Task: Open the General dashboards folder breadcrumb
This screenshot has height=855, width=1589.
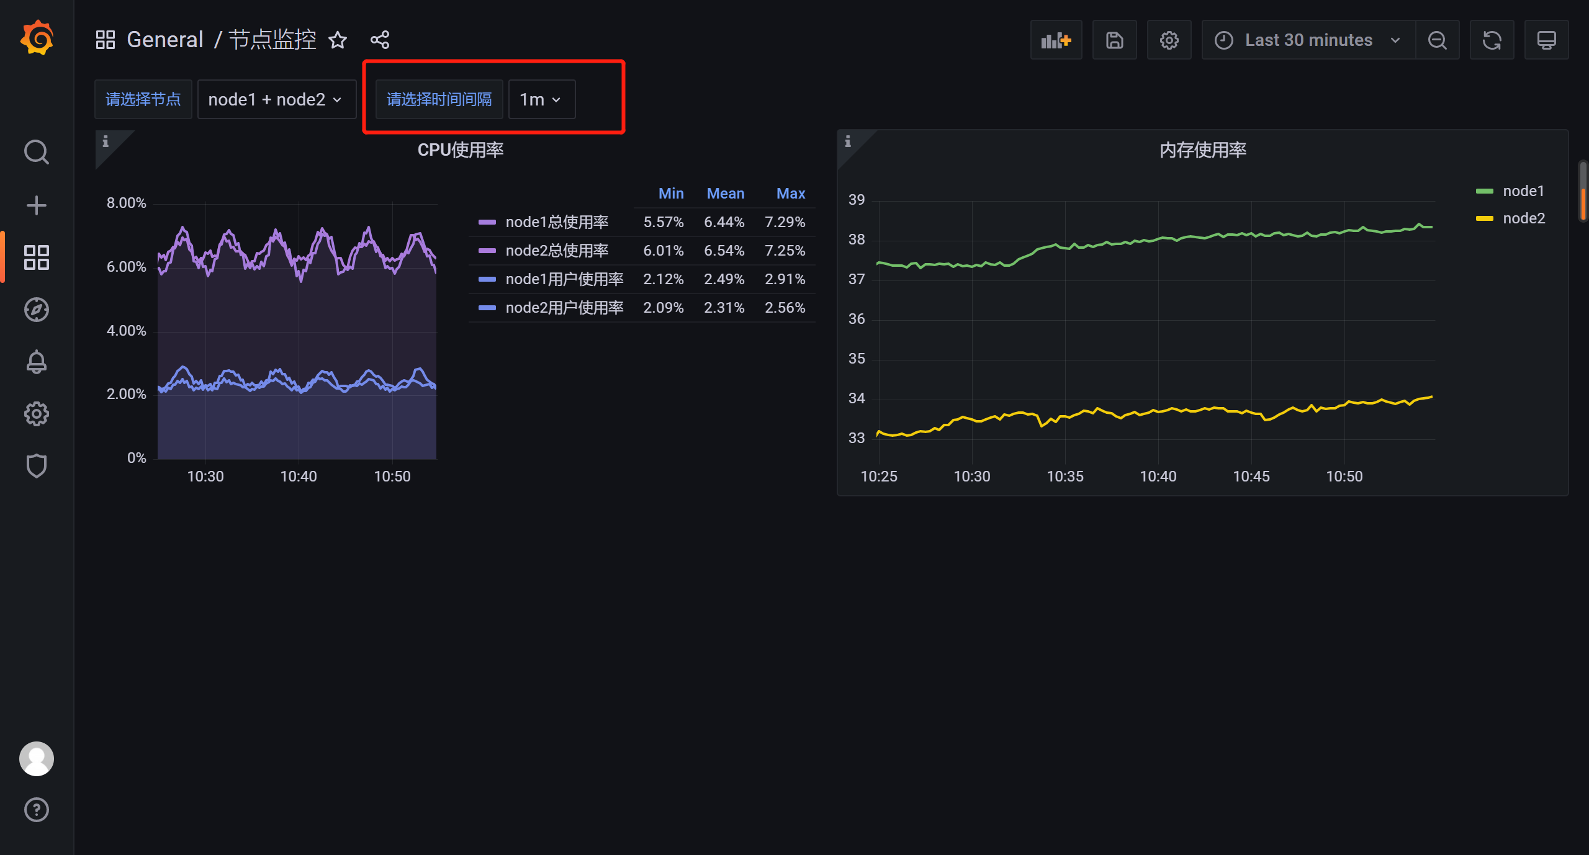Action: click(165, 39)
